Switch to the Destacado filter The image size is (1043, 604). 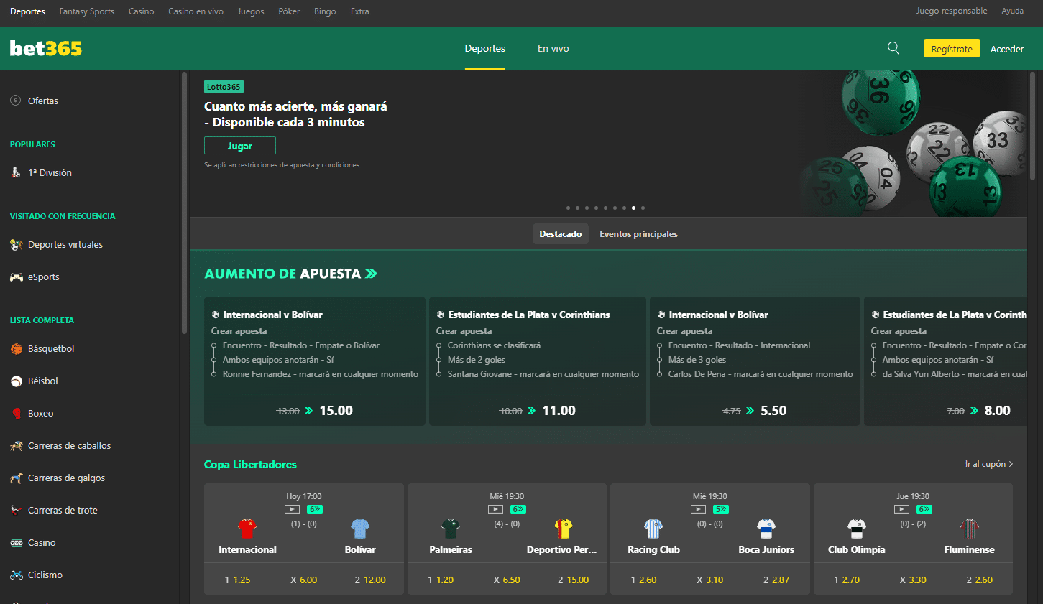point(560,233)
